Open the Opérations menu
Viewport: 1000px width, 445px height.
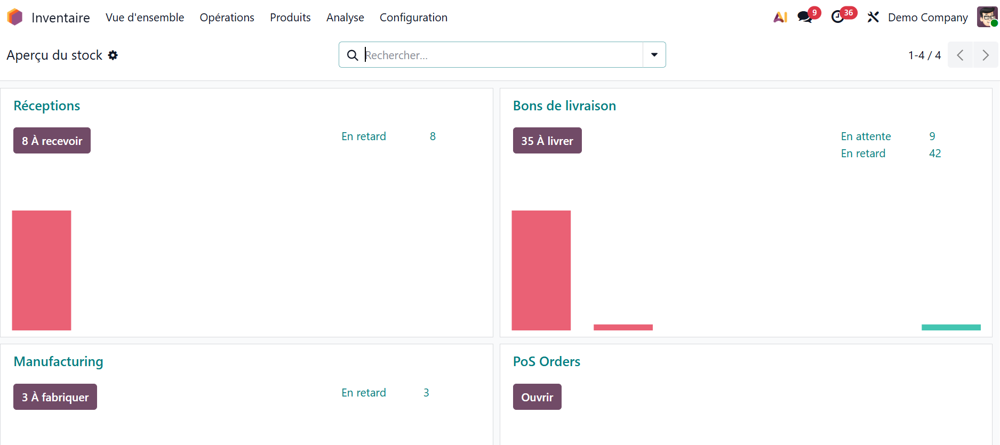click(x=227, y=17)
